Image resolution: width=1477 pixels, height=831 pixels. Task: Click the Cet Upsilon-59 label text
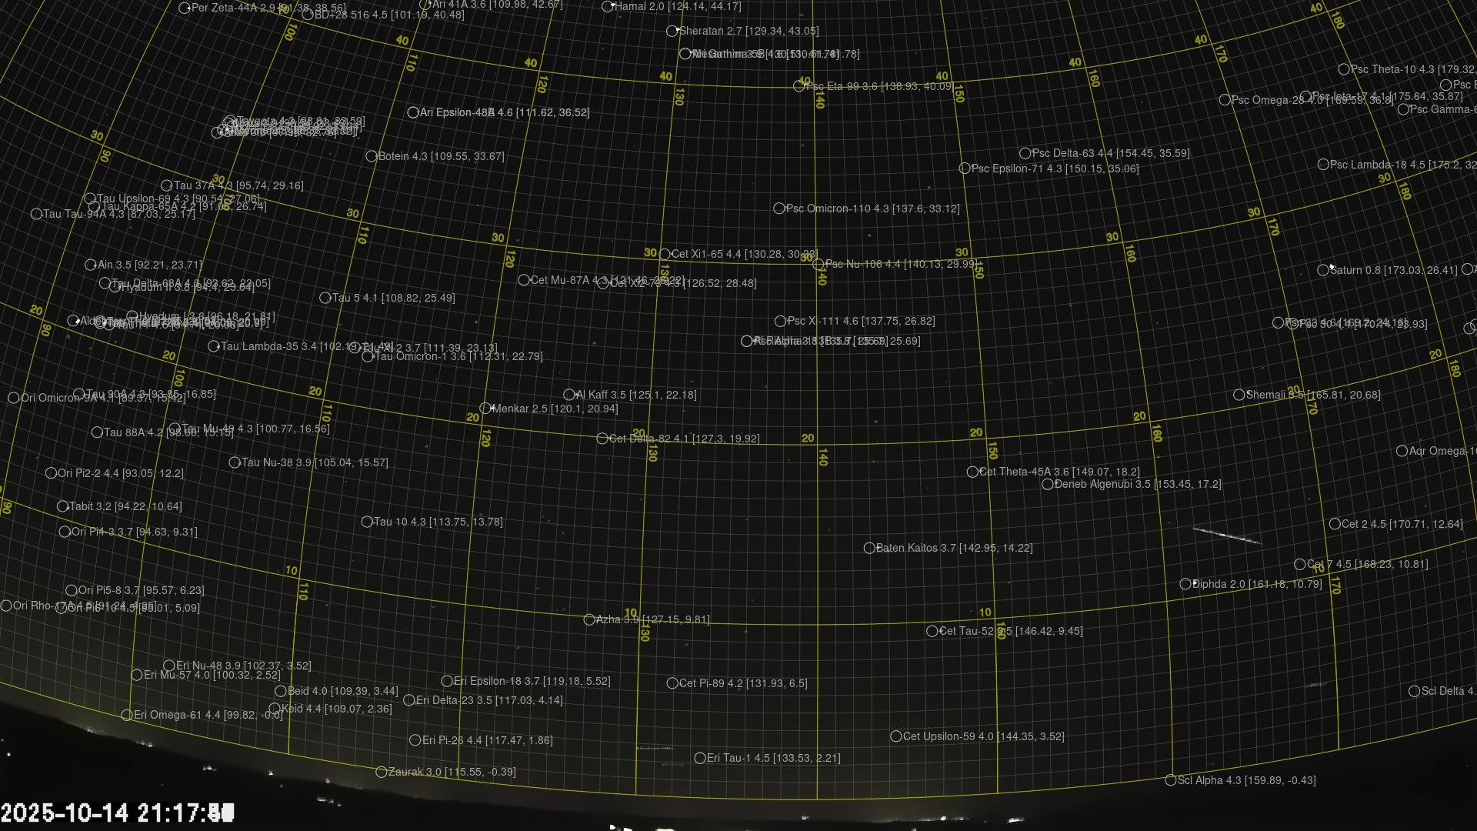pos(983,736)
